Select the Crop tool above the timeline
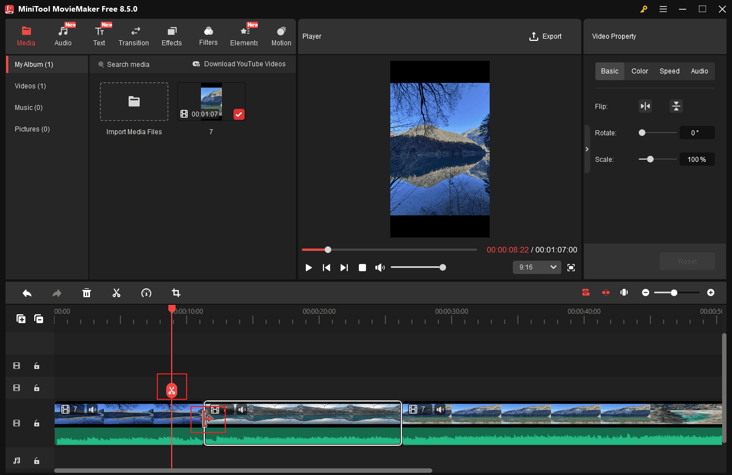This screenshot has height=475, width=732. [176, 293]
